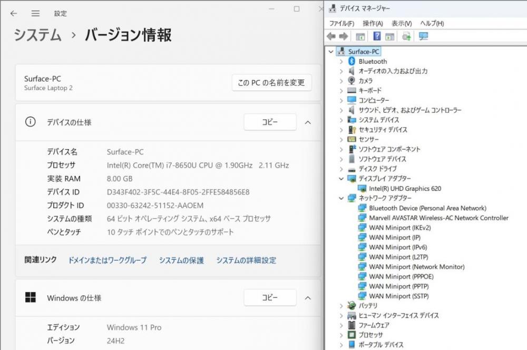Screen dimensions: 527x350
Task: Open the ドメインまたはワークグループ link
Action: (x=107, y=260)
